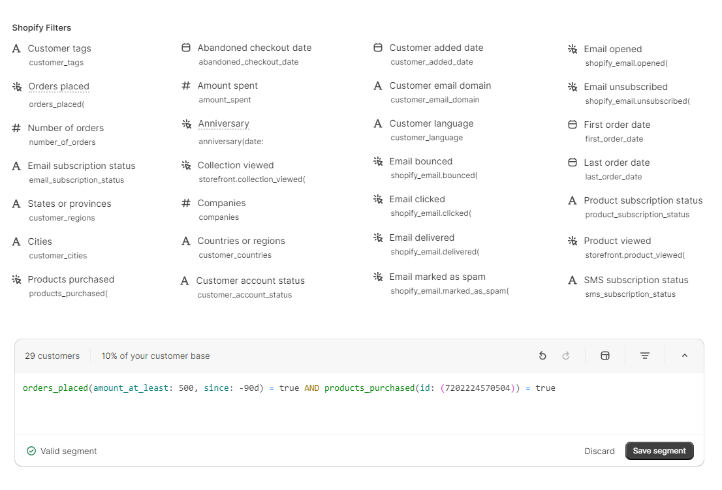Image resolution: width=722 pixels, height=490 pixels.
Task: Click the Amount spent hash icon
Action: pos(186,85)
